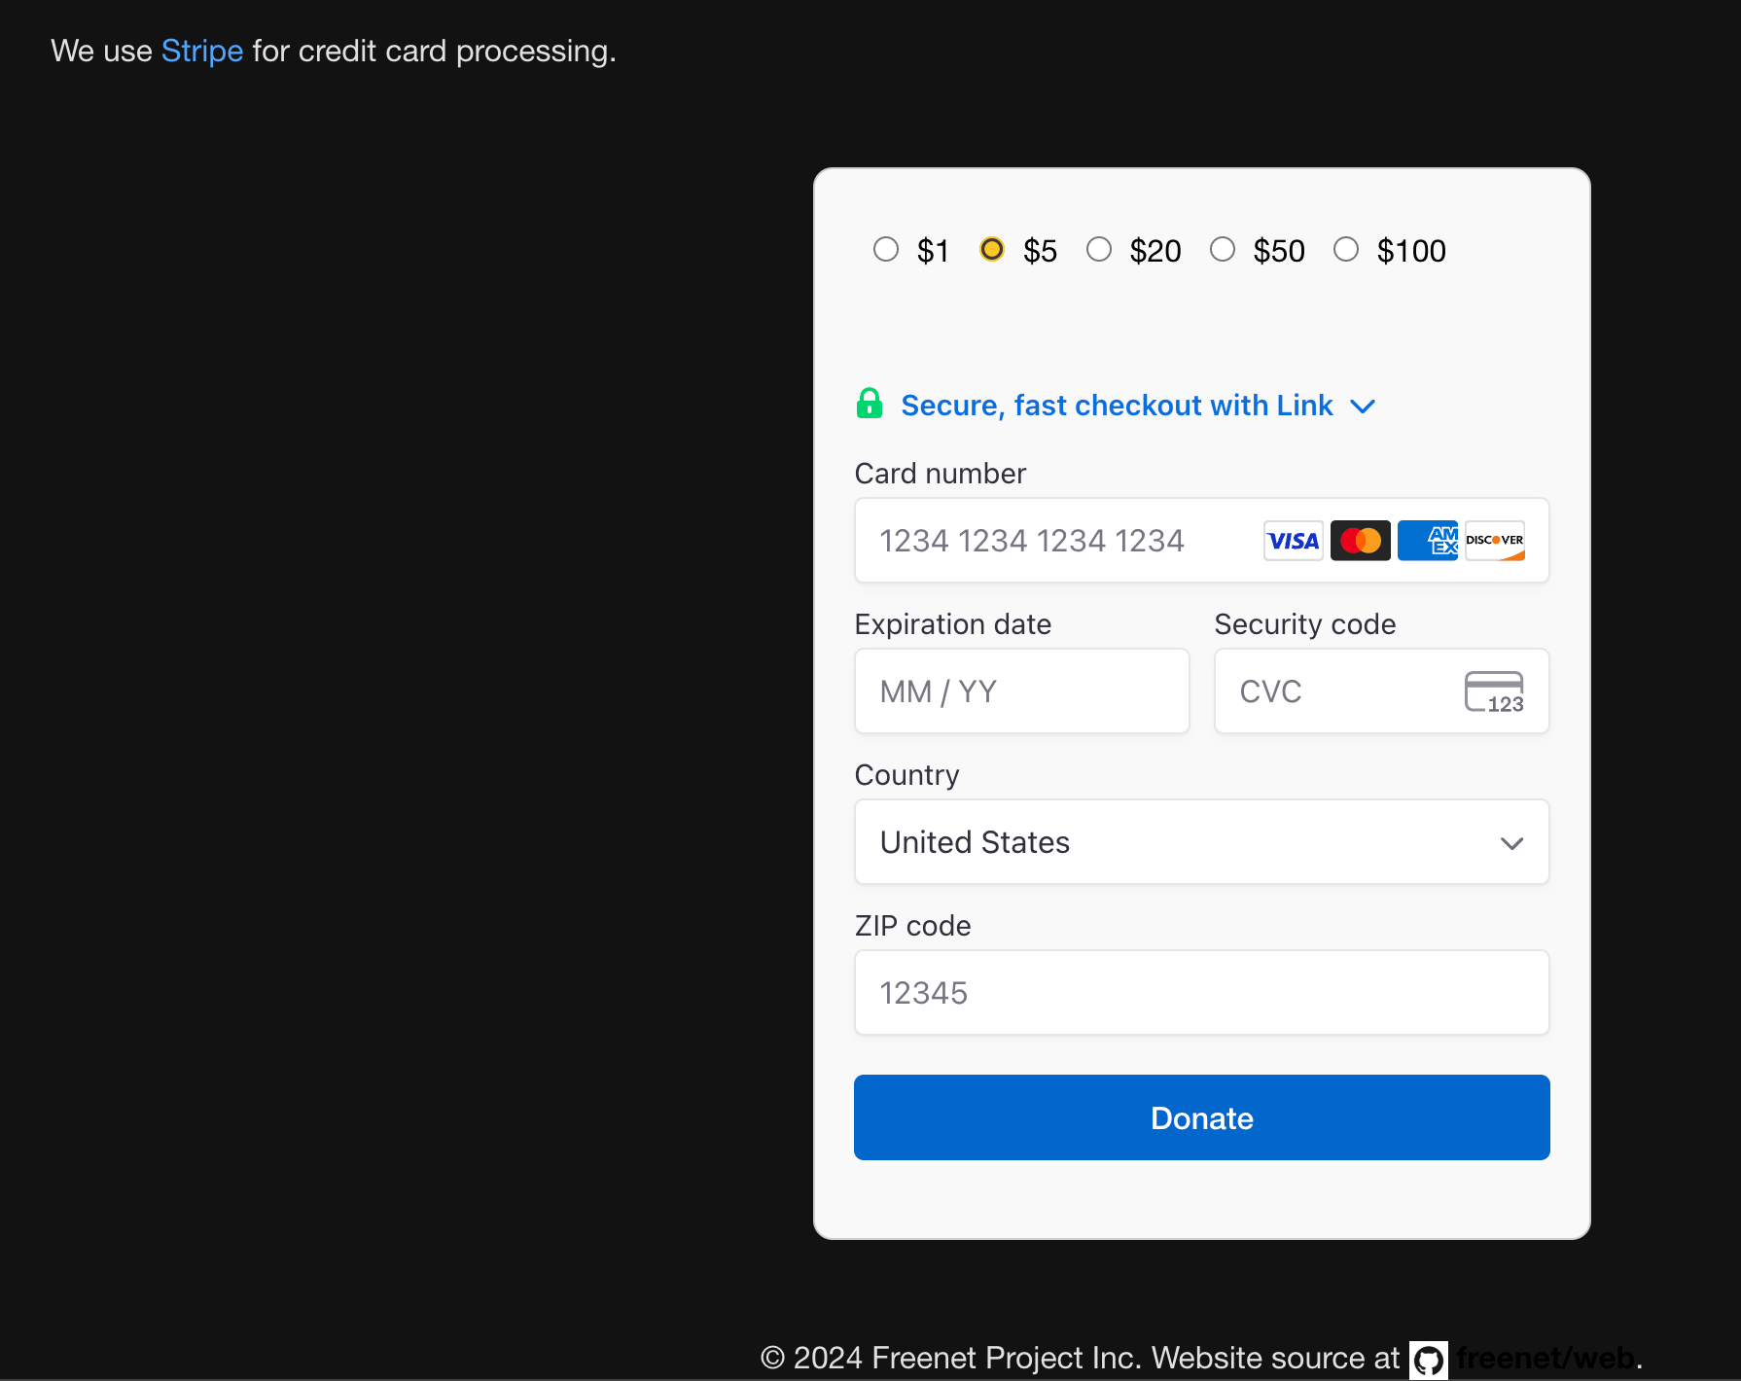
Task: Click the green lock icon
Action: point(870,403)
